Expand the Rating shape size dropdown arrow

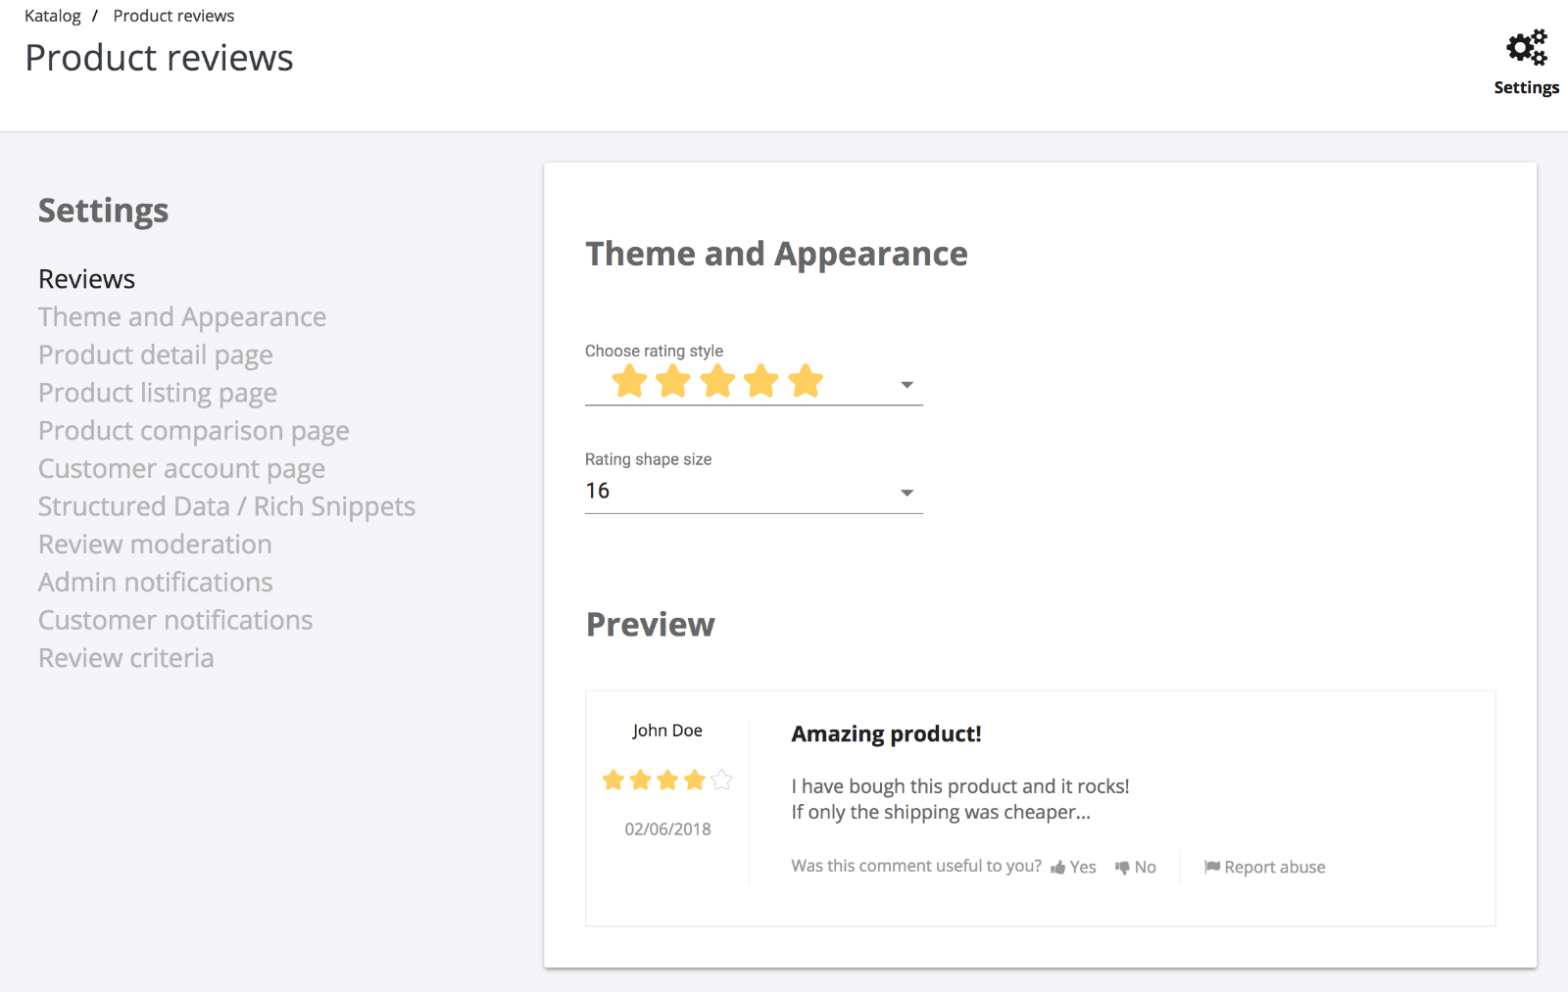point(907,493)
